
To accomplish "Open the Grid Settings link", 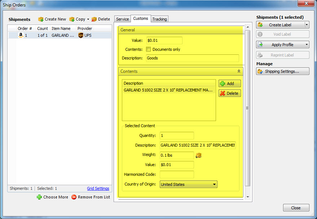I will coord(98,188).
